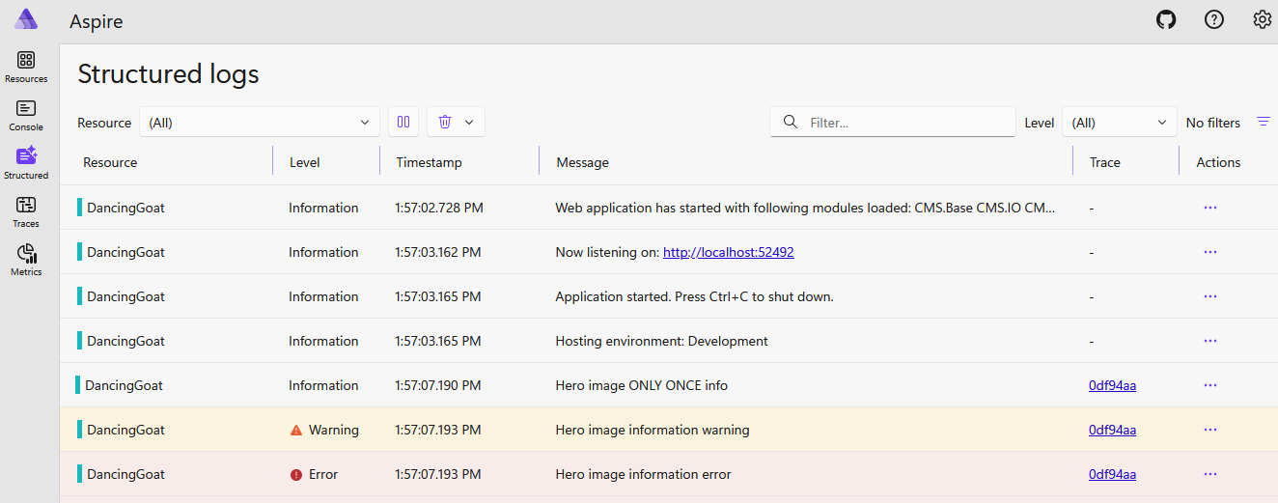Screen dimensions: 1278x503
Task: Click timestamp 1:57:07.190 PM
Action: point(438,385)
